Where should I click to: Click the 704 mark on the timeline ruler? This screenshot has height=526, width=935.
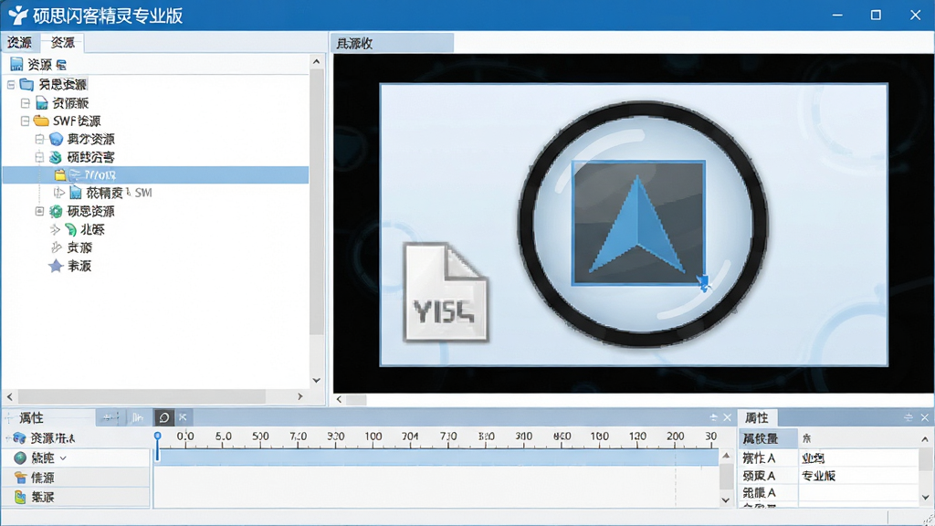click(x=410, y=437)
